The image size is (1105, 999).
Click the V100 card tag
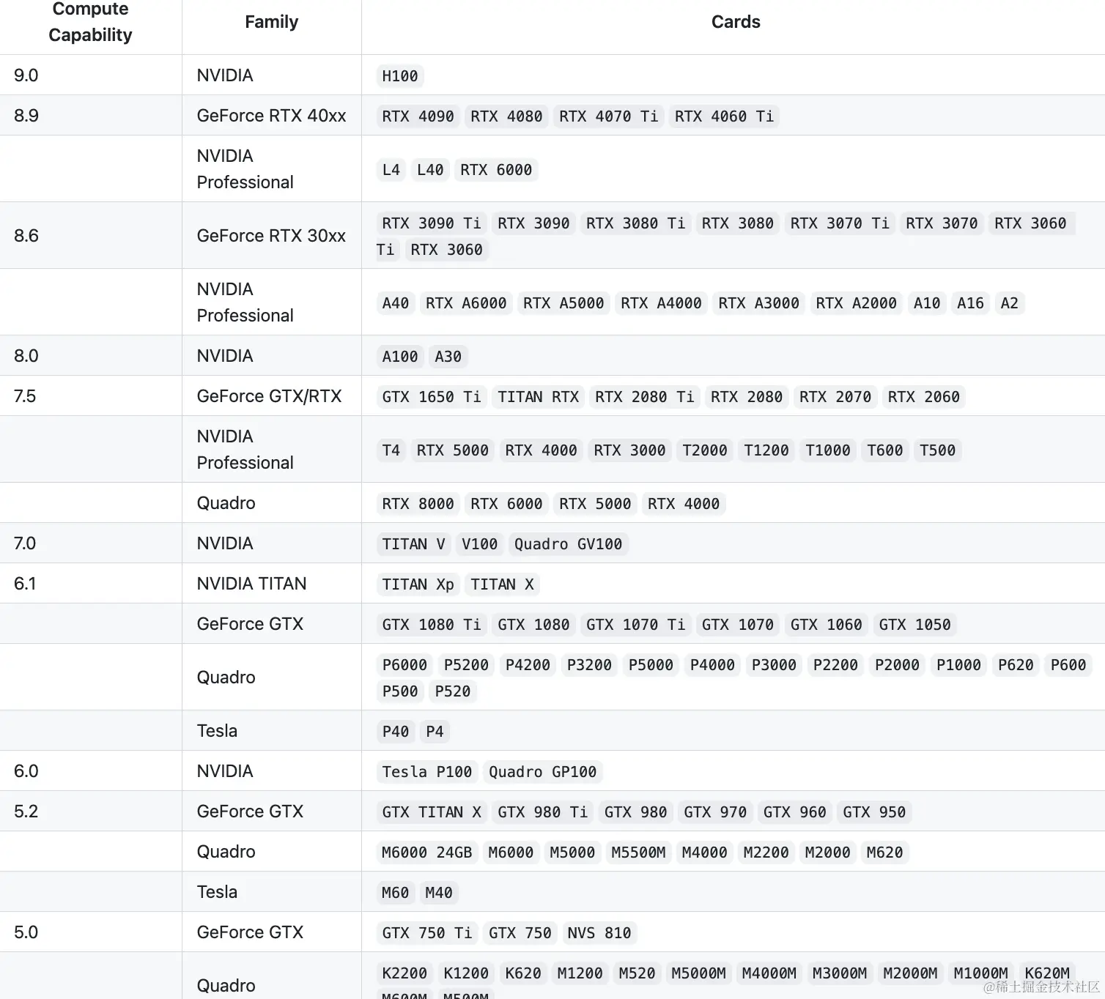(x=479, y=544)
